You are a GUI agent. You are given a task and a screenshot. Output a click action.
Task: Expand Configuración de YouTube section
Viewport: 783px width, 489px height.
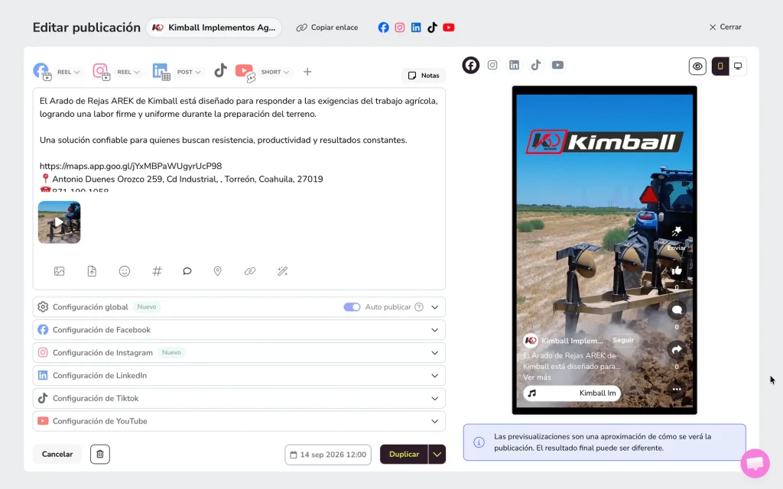point(239,421)
